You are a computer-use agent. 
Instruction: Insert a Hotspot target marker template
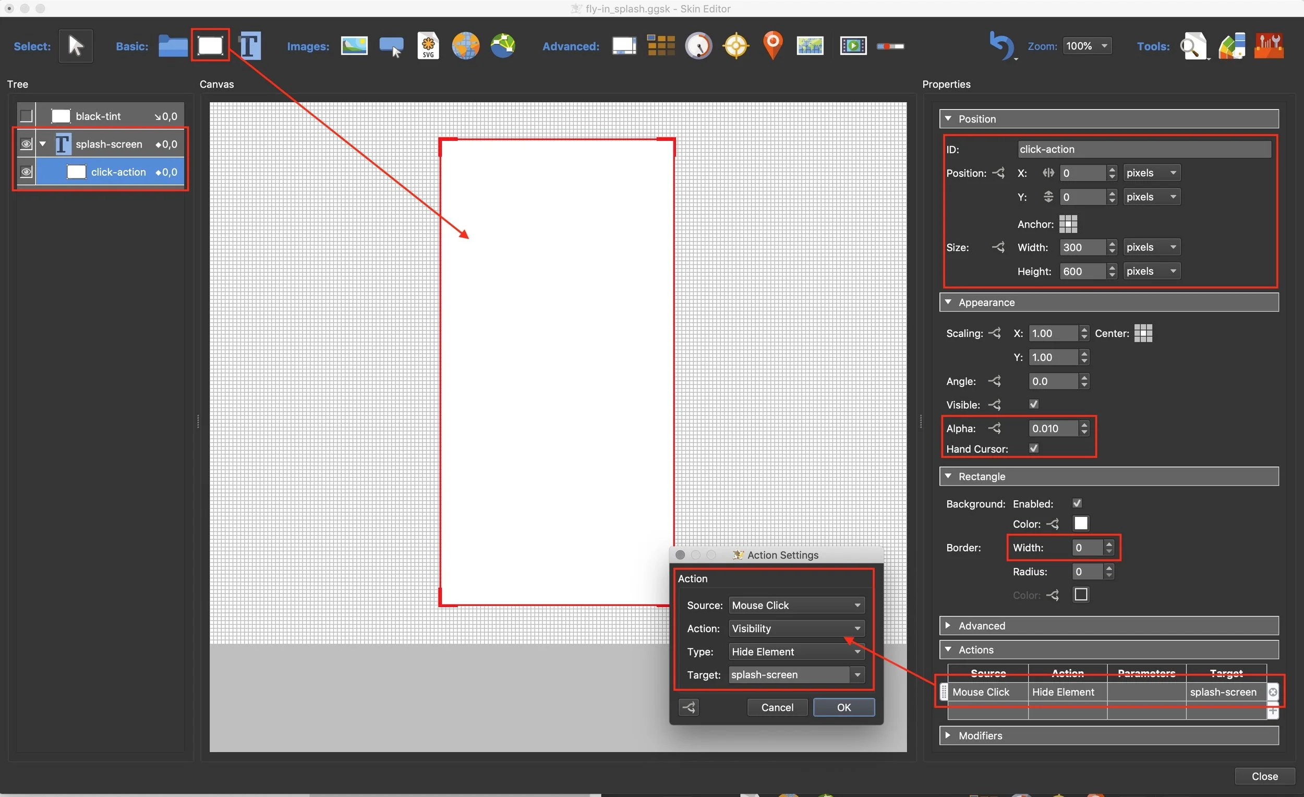(x=736, y=46)
